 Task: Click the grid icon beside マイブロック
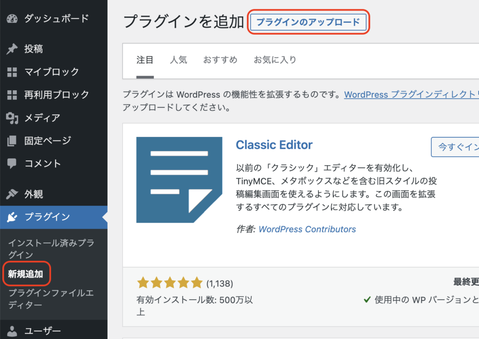(x=12, y=72)
